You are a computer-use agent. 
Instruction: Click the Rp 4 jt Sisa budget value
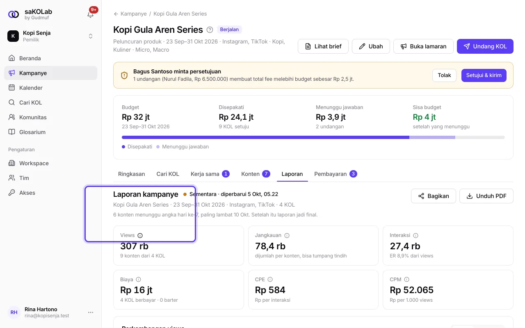[x=424, y=117]
